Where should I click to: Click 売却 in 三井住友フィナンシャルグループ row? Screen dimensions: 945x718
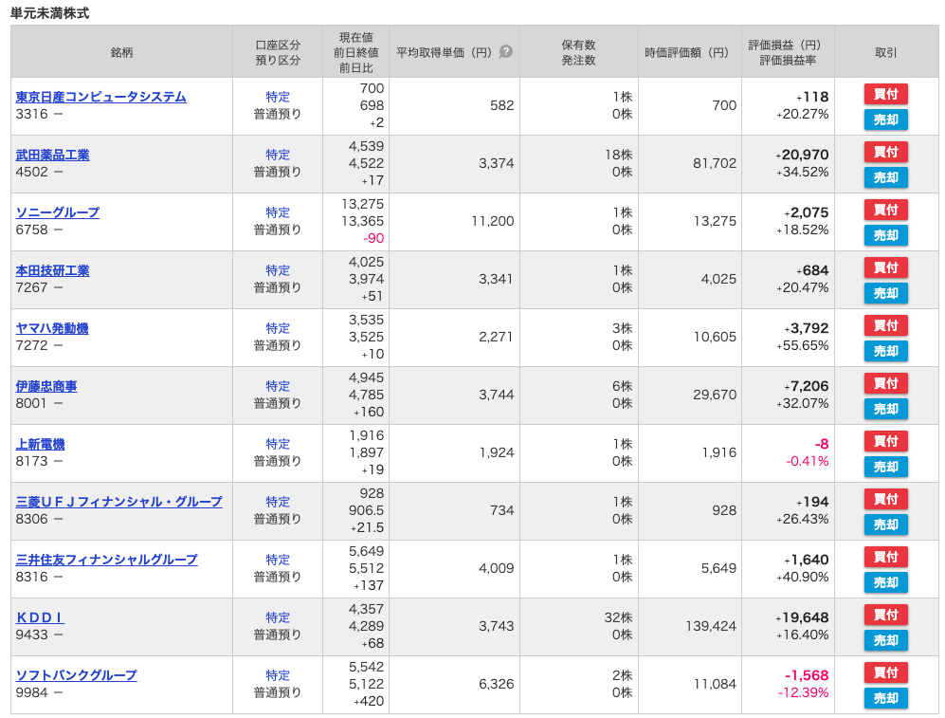click(x=886, y=582)
